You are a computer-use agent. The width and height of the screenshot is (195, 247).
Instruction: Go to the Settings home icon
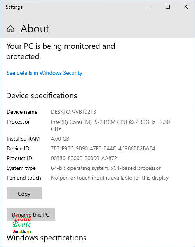point(10,29)
